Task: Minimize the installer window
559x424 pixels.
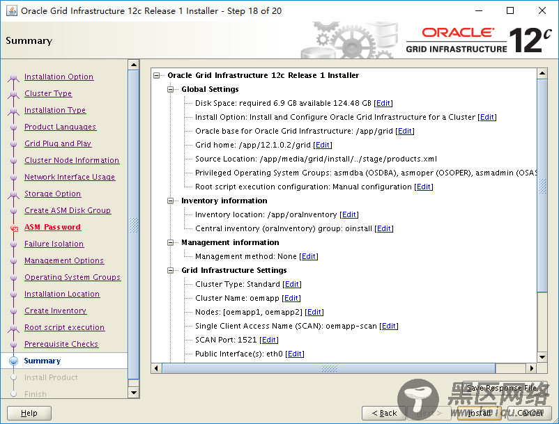Action: click(479, 10)
